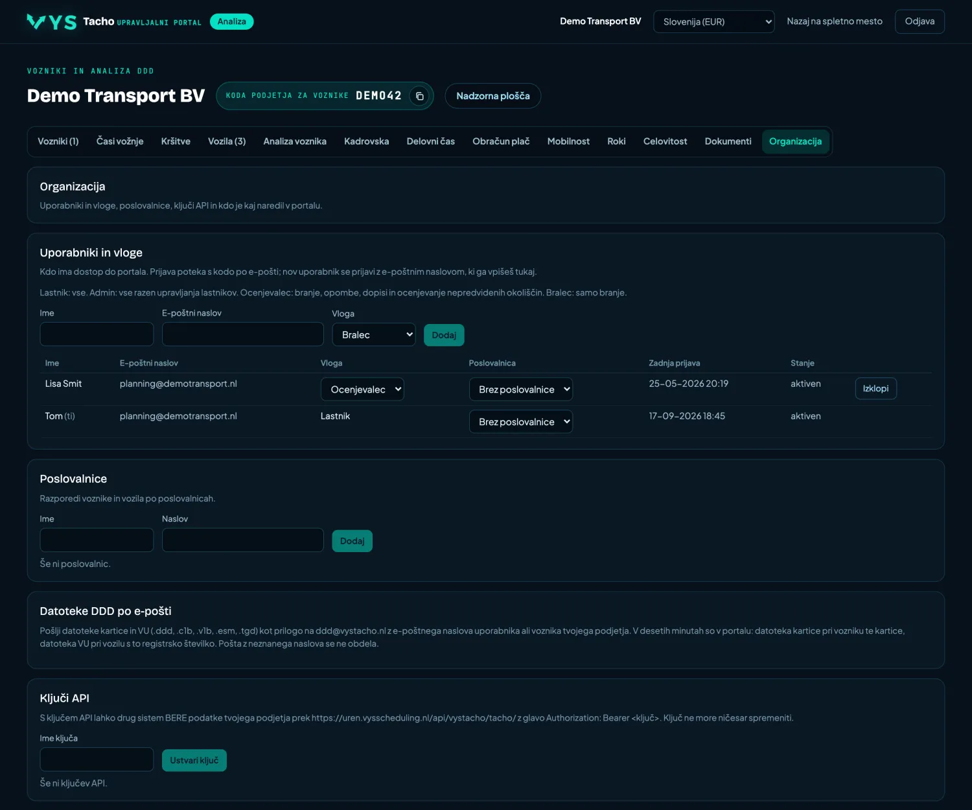Open Lisa Smit's Brez poslovalnice dropdown
This screenshot has width=972, height=810.
click(521, 389)
